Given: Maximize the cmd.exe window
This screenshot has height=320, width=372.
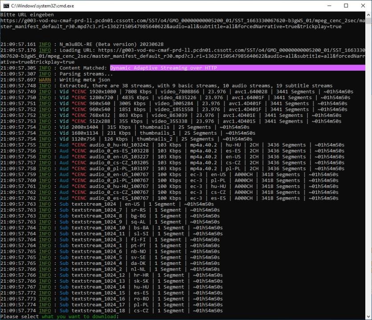Looking at the screenshot, I should [346, 6].
